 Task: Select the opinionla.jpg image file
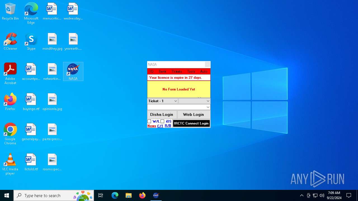pos(52,102)
